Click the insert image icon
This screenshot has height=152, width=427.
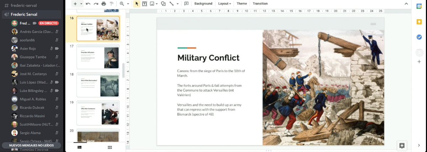click(x=152, y=4)
